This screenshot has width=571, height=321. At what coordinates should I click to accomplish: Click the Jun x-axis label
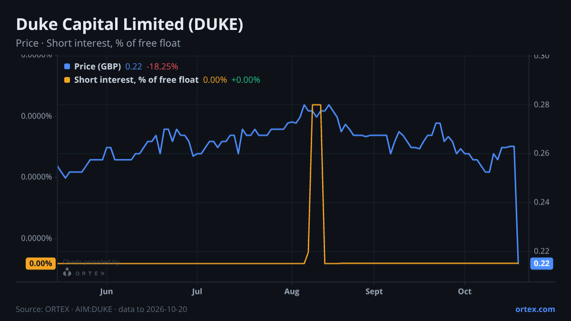(107, 292)
